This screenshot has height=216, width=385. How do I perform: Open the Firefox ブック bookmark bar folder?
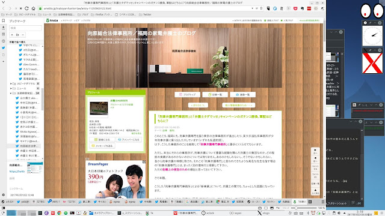[x=102, y=14]
